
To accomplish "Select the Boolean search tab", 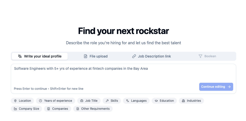I will (x=207, y=56).
